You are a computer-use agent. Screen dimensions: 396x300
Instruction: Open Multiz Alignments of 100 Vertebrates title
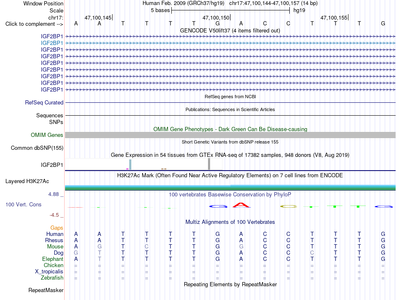point(230,222)
